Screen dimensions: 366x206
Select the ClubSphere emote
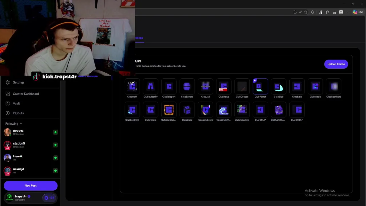point(187,87)
